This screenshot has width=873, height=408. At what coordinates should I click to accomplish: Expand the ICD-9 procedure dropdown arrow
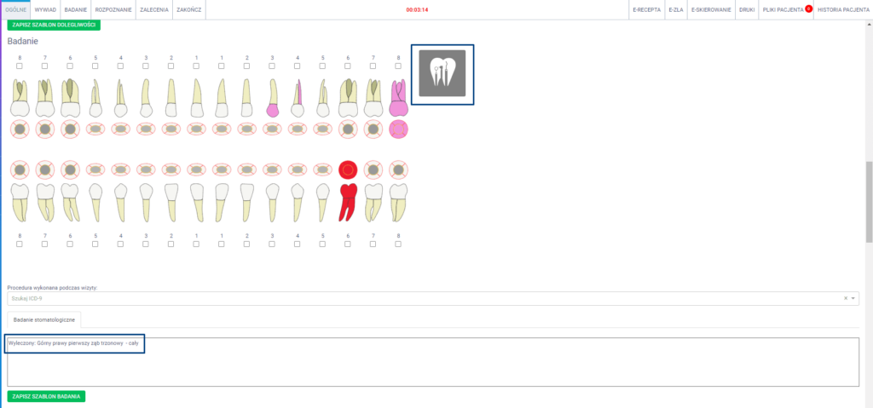(x=853, y=298)
